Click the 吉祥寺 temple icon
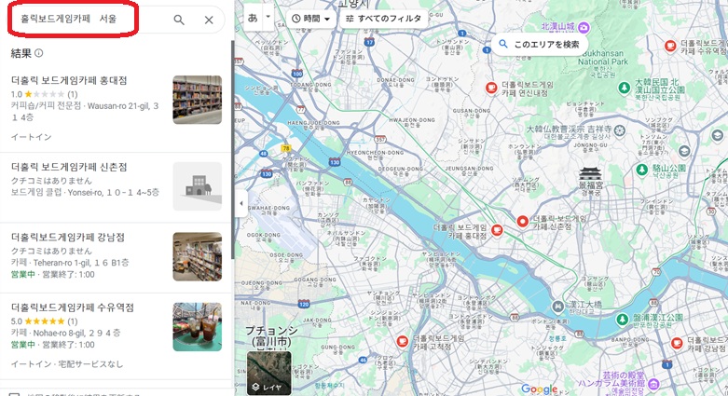The width and height of the screenshot is (728, 396). point(619,130)
